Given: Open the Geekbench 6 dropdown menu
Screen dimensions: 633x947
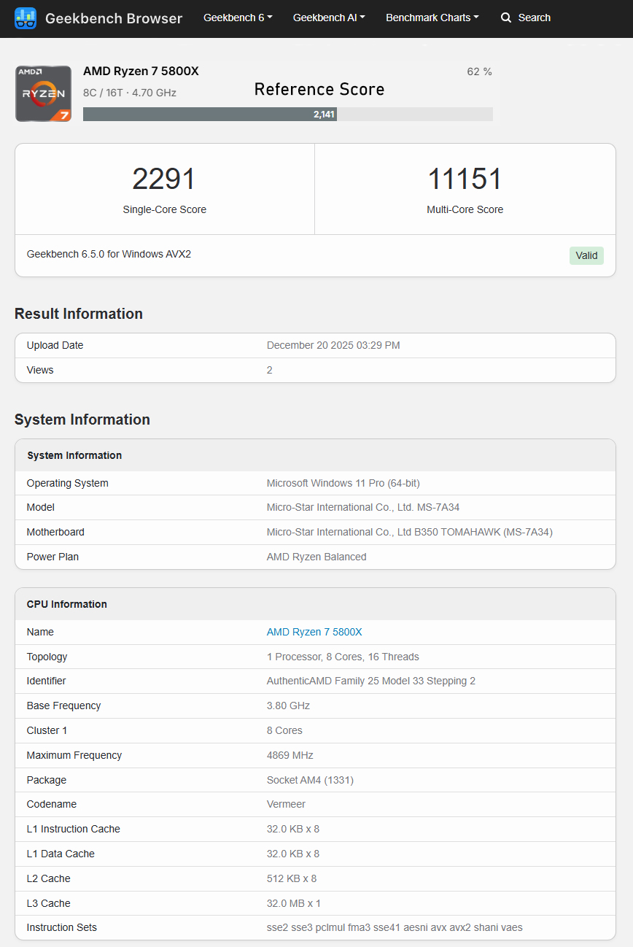Looking at the screenshot, I should pyautogui.click(x=238, y=18).
